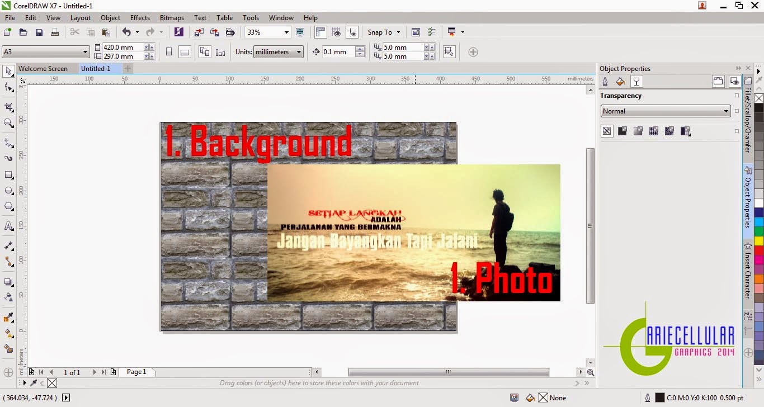Image resolution: width=764 pixels, height=407 pixels.
Task: Create a new document from the toolbar
Action: (7, 32)
